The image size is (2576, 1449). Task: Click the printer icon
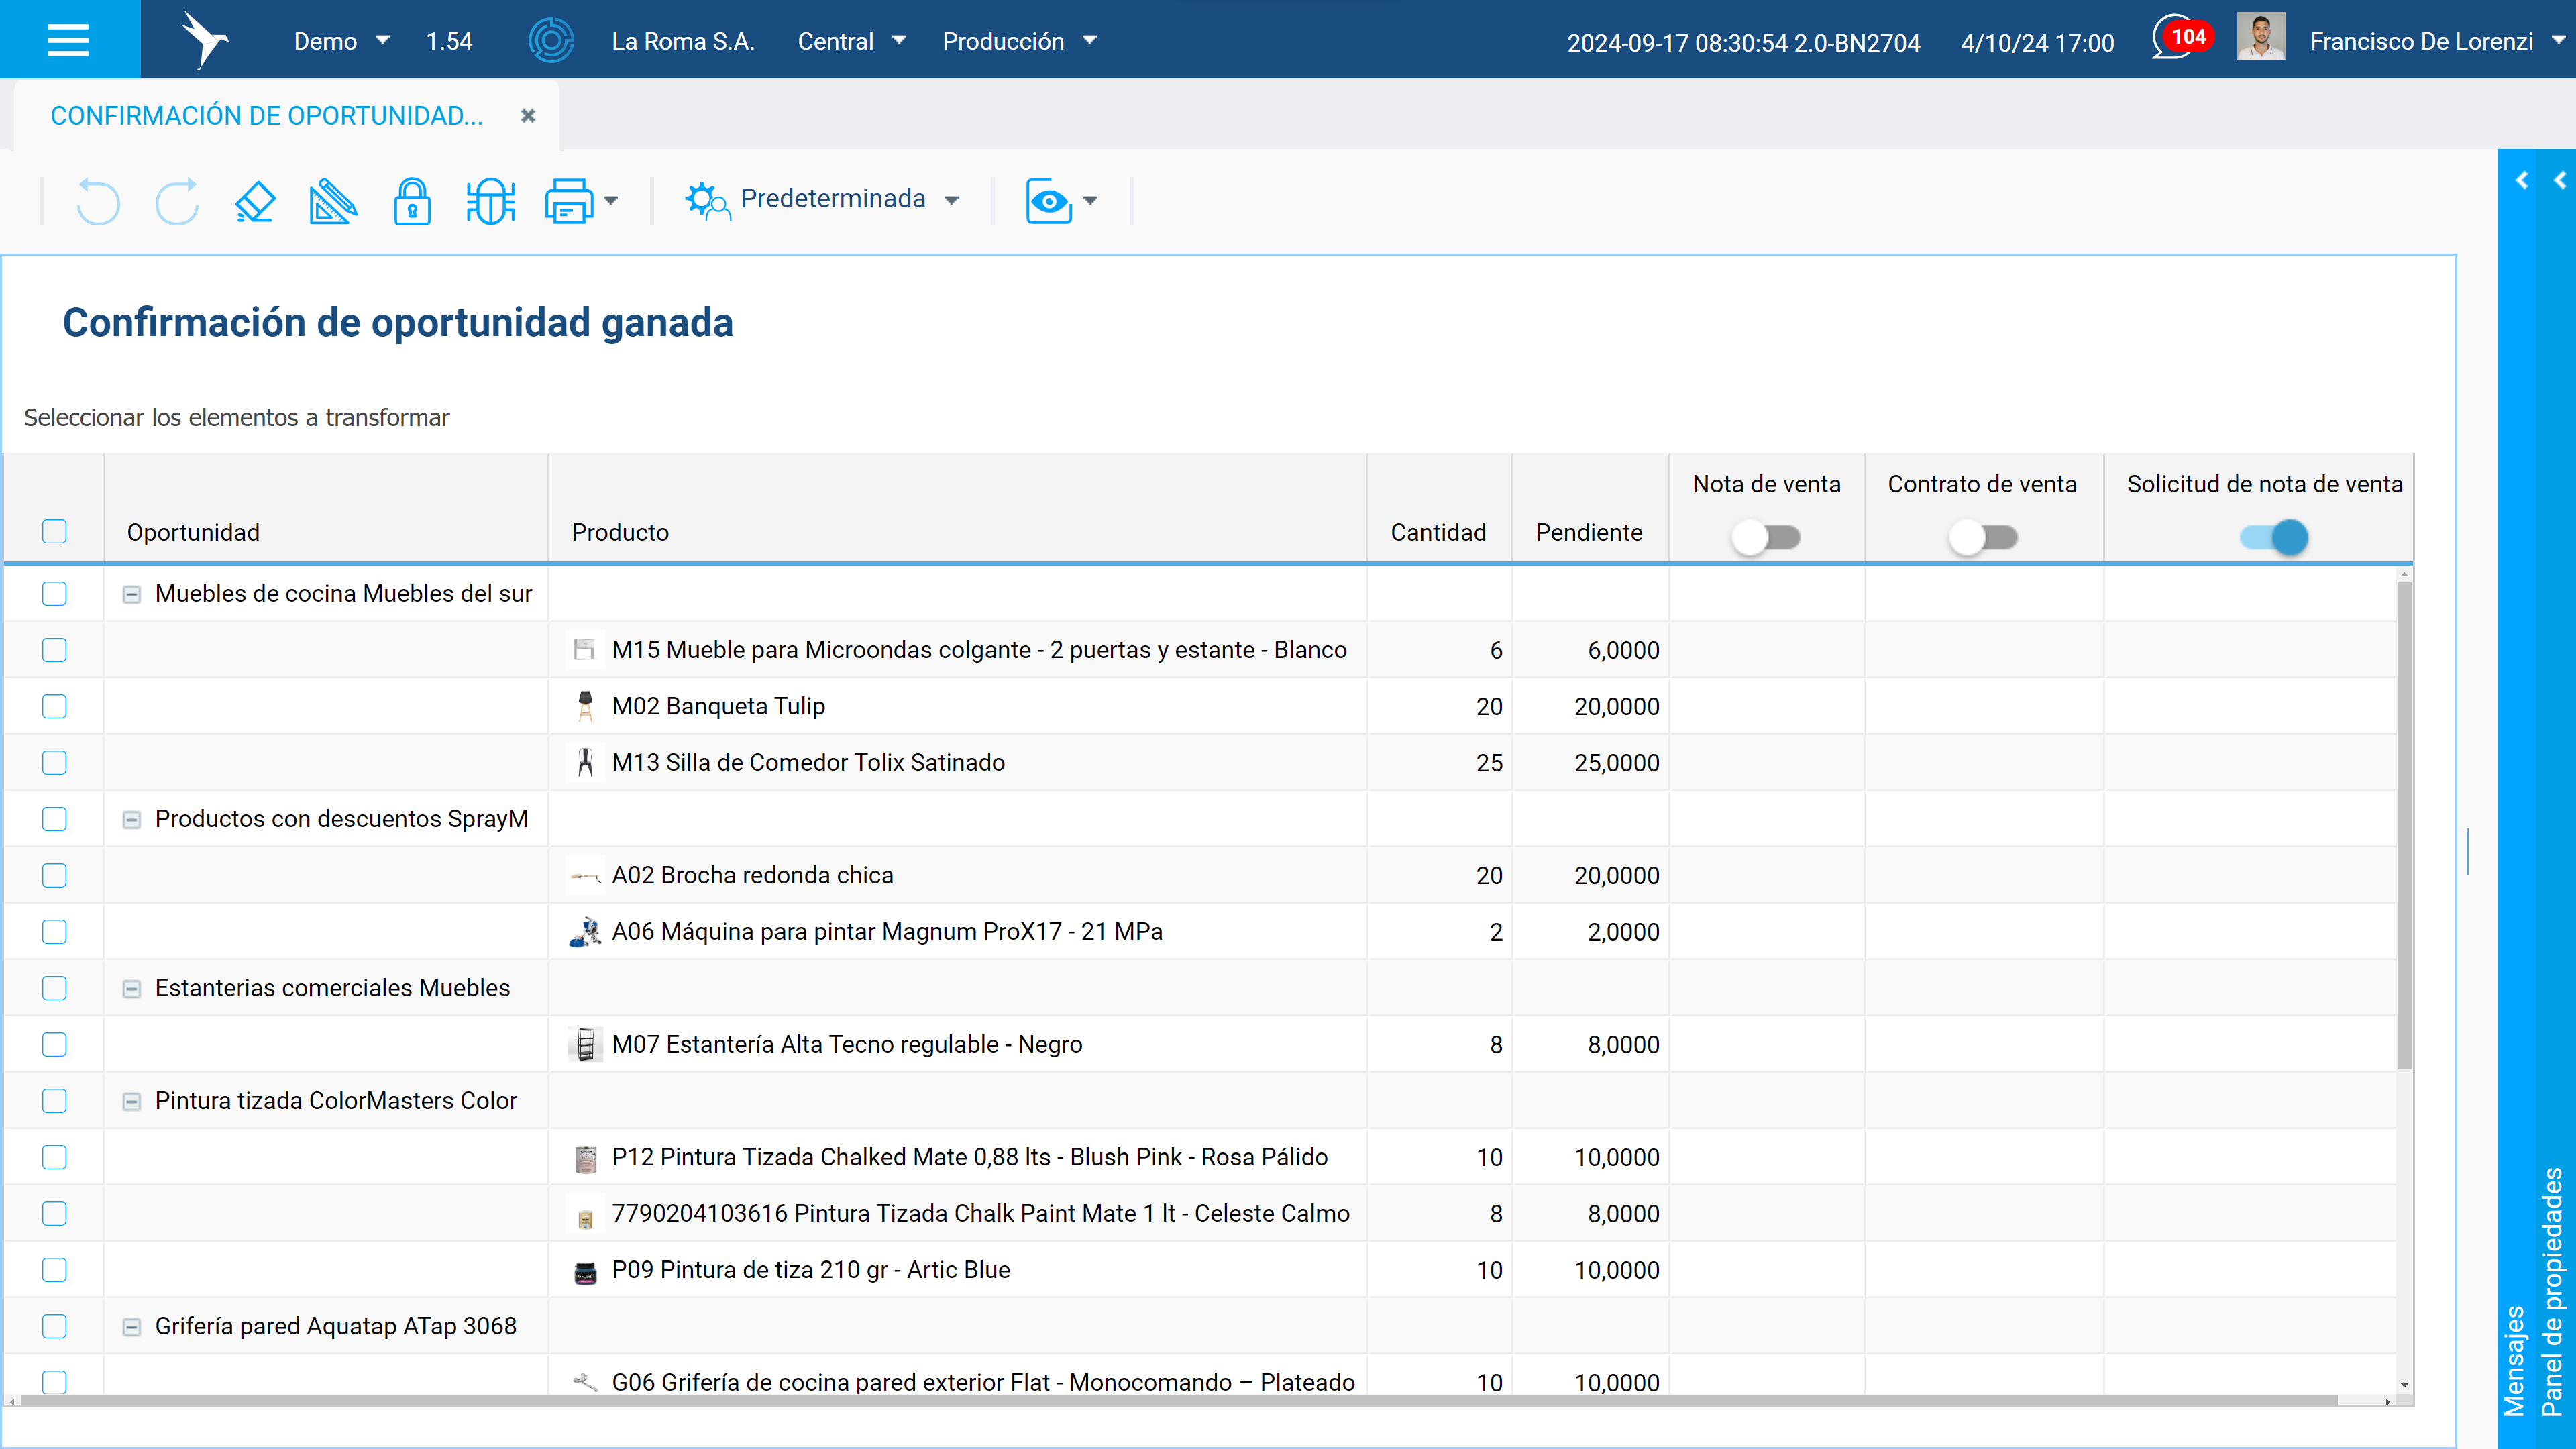point(569,201)
